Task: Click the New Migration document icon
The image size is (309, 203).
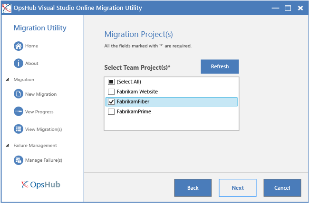Action: click(19, 94)
